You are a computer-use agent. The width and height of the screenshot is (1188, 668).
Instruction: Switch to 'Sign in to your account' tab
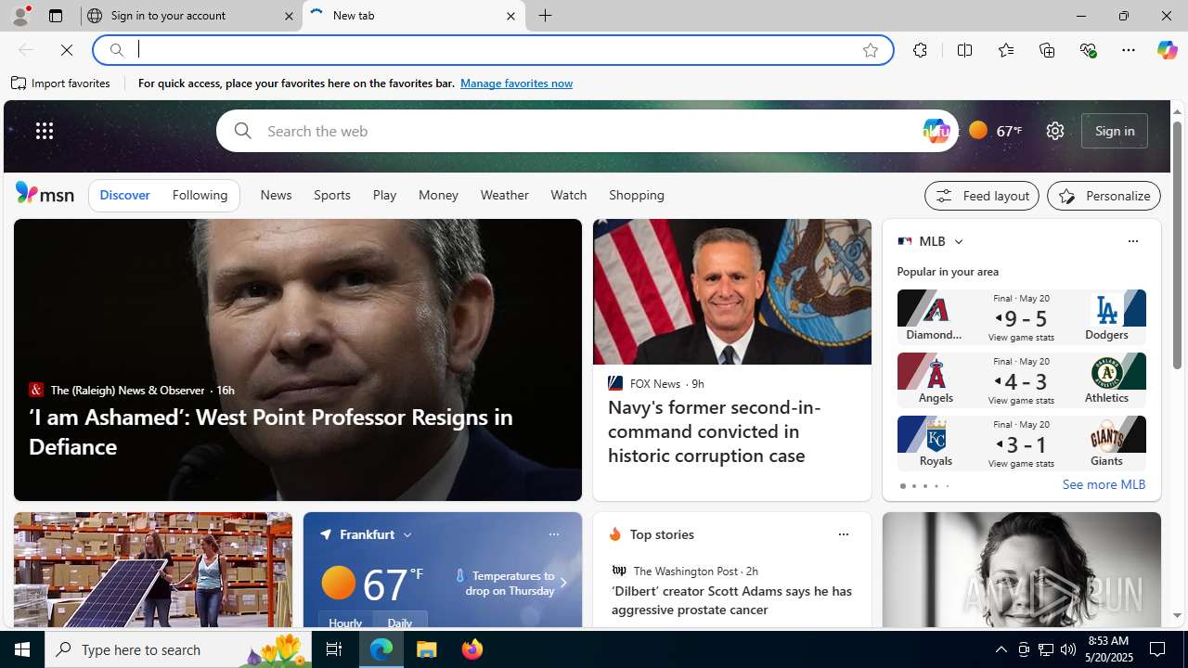191,16
